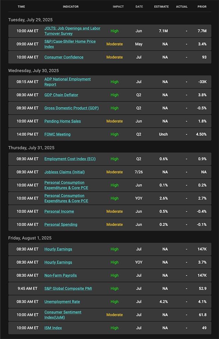The height and width of the screenshot is (339, 219).
Task: Select the Personal Spending link
Action: [61, 224]
